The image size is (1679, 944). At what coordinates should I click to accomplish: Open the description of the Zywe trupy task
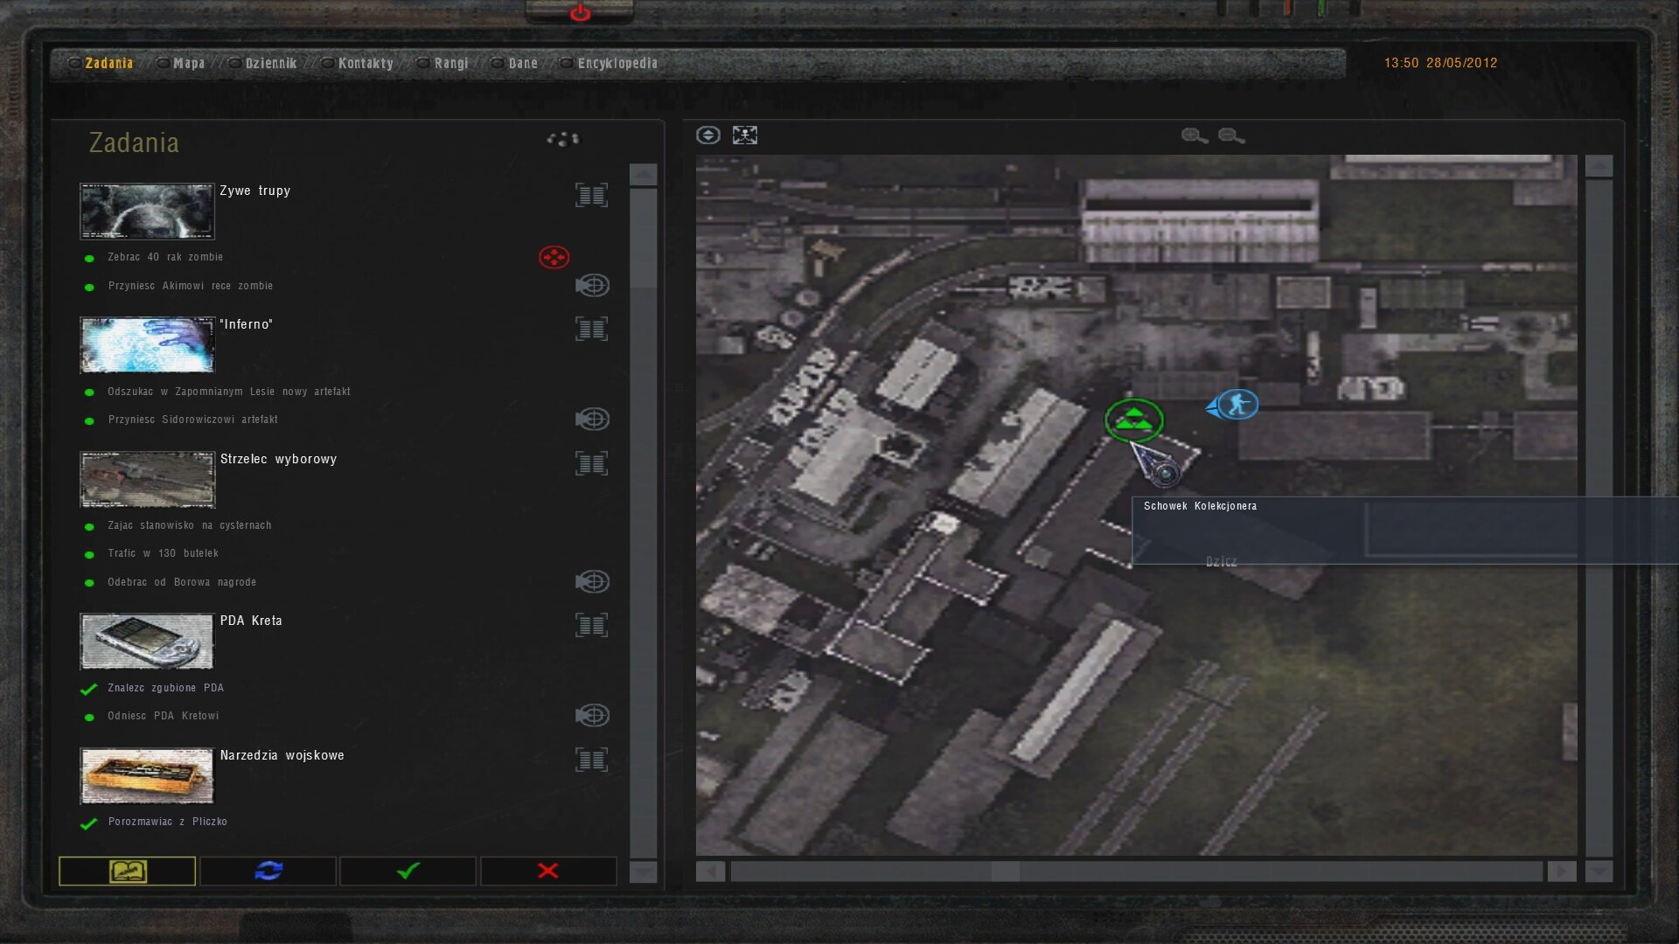[591, 195]
